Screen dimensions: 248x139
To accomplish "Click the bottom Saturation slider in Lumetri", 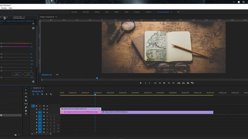I will 15,77.
